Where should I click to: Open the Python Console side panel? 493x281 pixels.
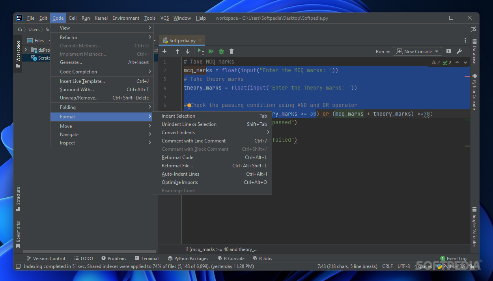474,92
